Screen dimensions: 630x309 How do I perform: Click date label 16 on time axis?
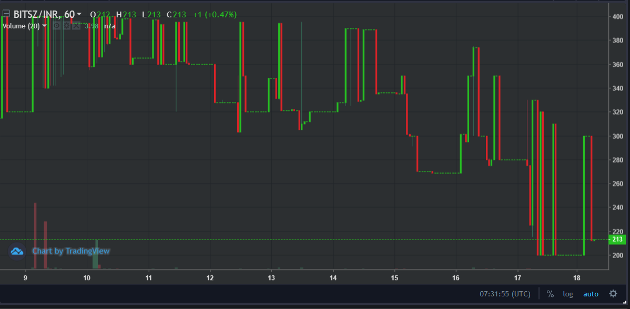pos(456,277)
